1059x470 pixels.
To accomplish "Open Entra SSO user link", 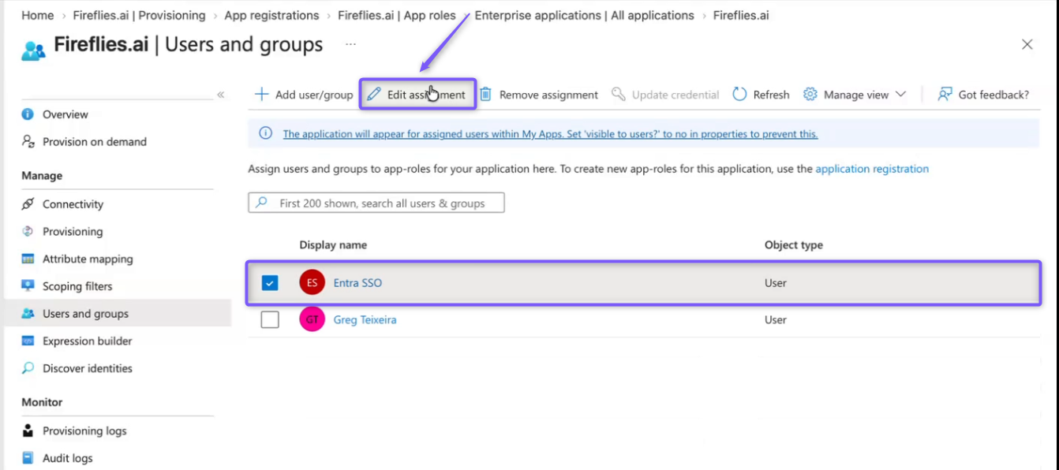I will (357, 282).
